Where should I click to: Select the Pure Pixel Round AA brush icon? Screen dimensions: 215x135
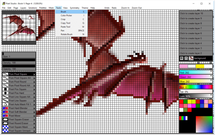point(5,85)
